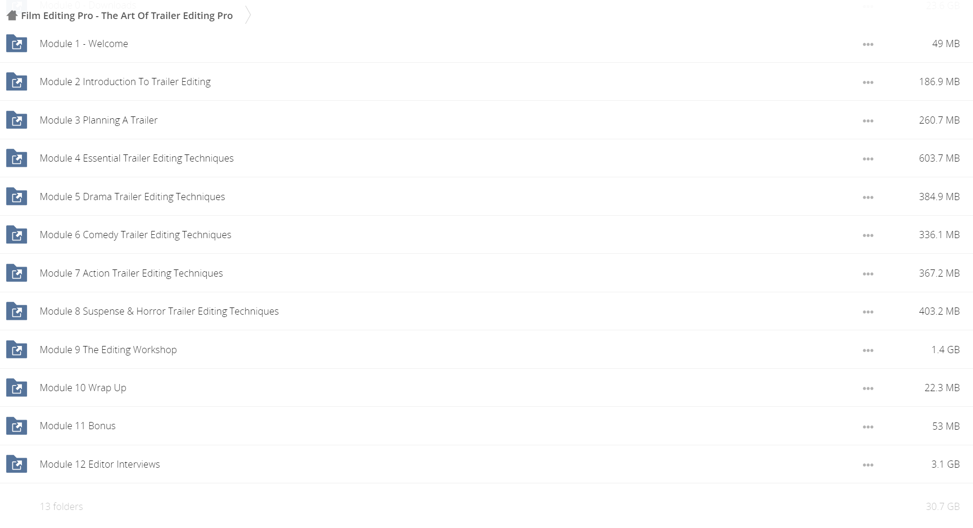Click folder icon beside Module 7 Action Trailer
Screen dimensions: 973x528
[x=17, y=273]
